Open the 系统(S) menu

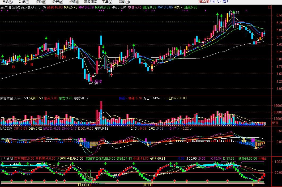7,2
